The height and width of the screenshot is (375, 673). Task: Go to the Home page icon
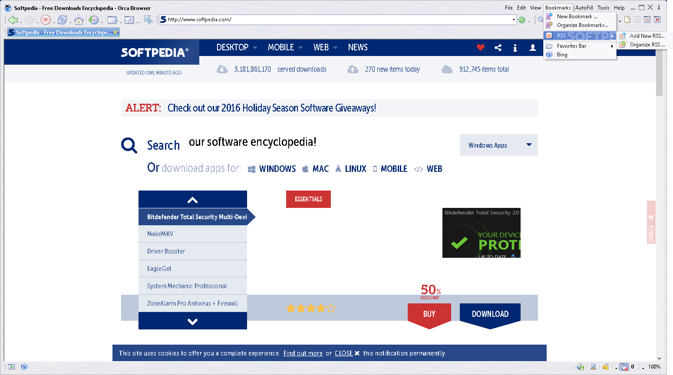coord(79,20)
